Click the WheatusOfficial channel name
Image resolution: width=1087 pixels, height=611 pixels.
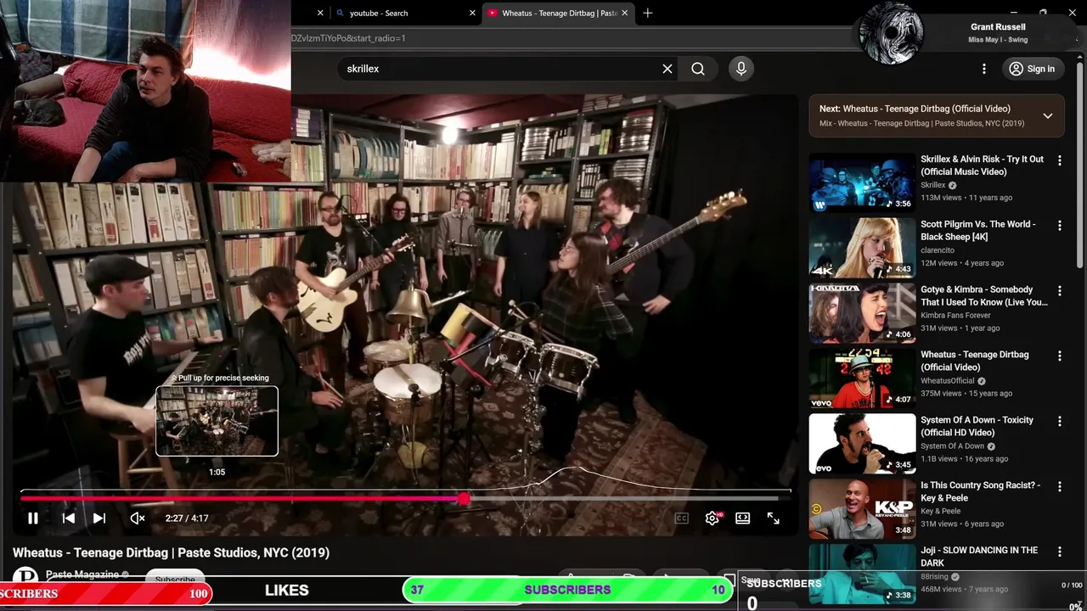click(948, 381)
